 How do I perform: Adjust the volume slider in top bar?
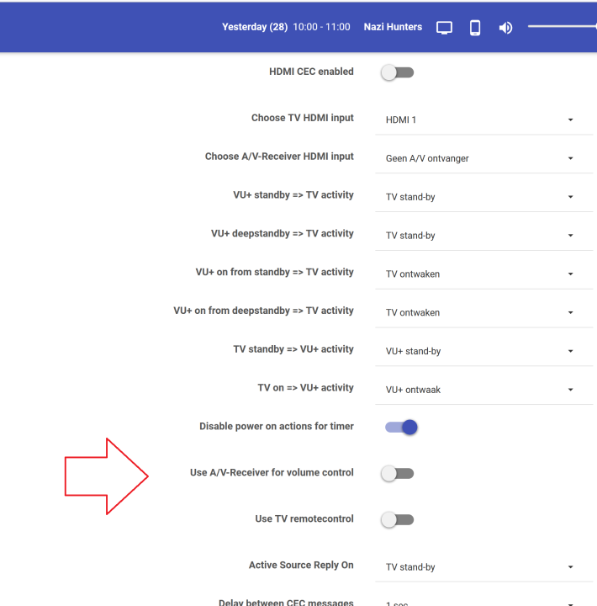[562, 27]
